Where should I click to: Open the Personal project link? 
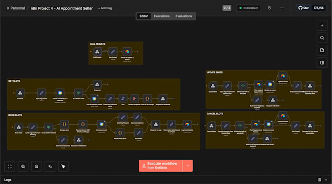coord(16,8)
